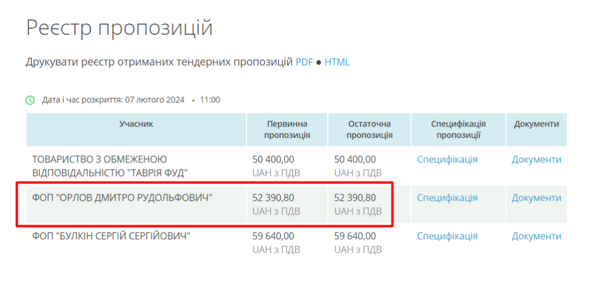Viewport: 605px width, 286px height.
Task: Open Специфікація for ТАВРІЯ ФУД
Action: pos(447,160)
